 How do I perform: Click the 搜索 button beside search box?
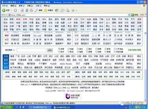tap(50, 50)
